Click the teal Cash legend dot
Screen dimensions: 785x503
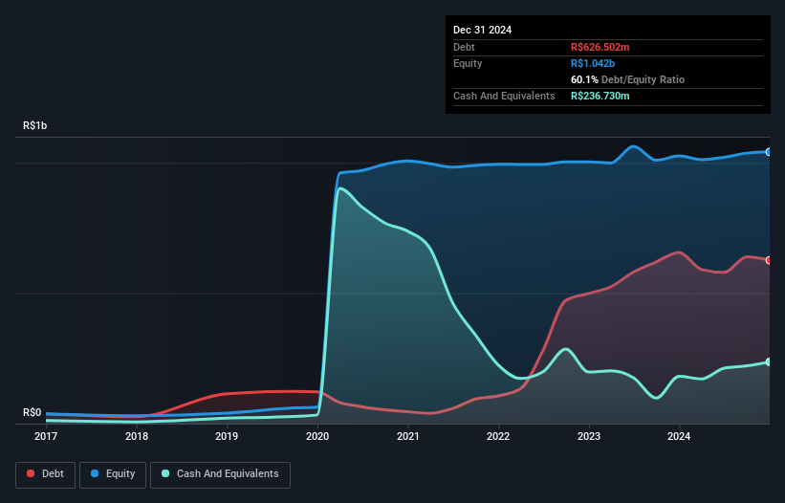click(x=165, y=473)
